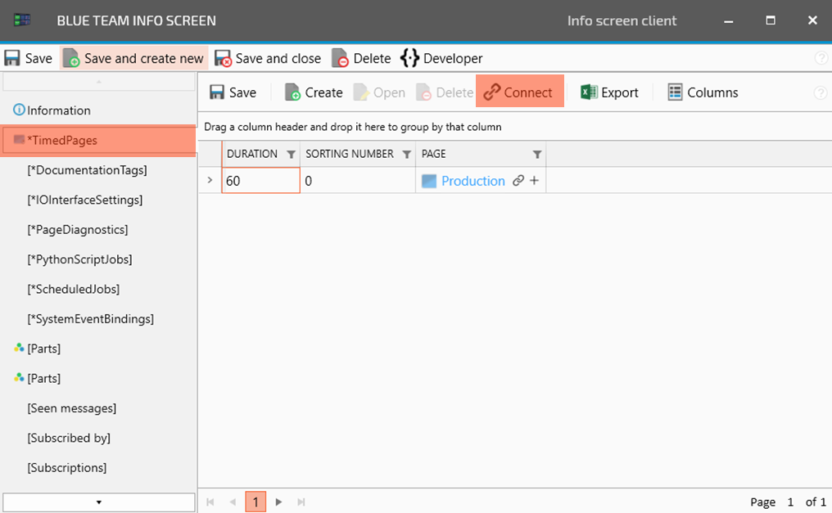Click the Developer curly braces icon
The height and width of the screenshot is (513, 832).
(409, 58)
